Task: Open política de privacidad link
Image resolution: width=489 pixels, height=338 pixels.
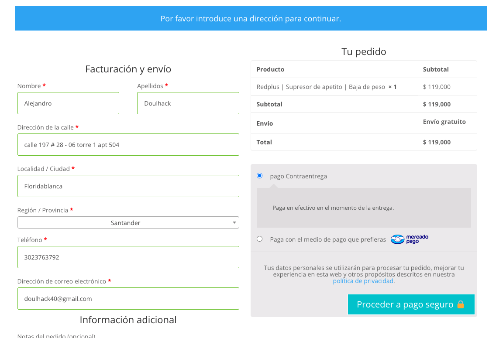Action: pos(363,281)
